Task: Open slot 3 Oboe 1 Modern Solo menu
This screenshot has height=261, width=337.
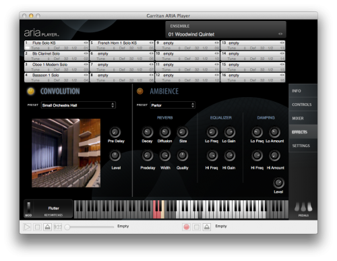Action: point(86,64)
